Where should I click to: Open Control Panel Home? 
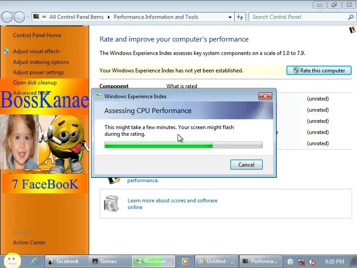37,35
